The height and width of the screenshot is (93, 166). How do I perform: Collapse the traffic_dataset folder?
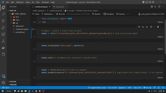coord(10,14)
